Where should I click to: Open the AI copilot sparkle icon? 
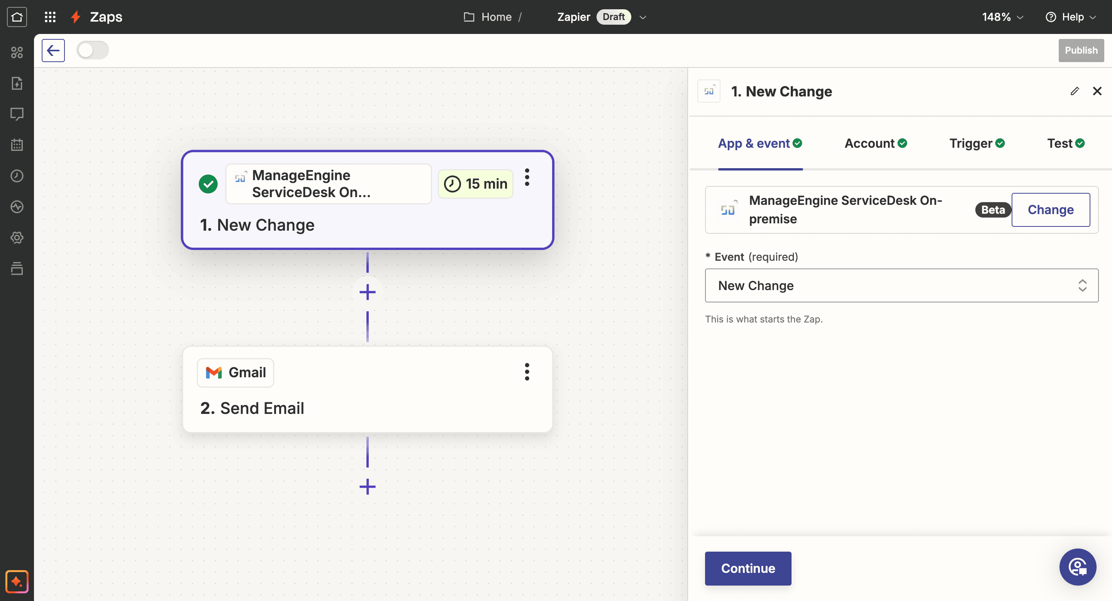(17, 582)
